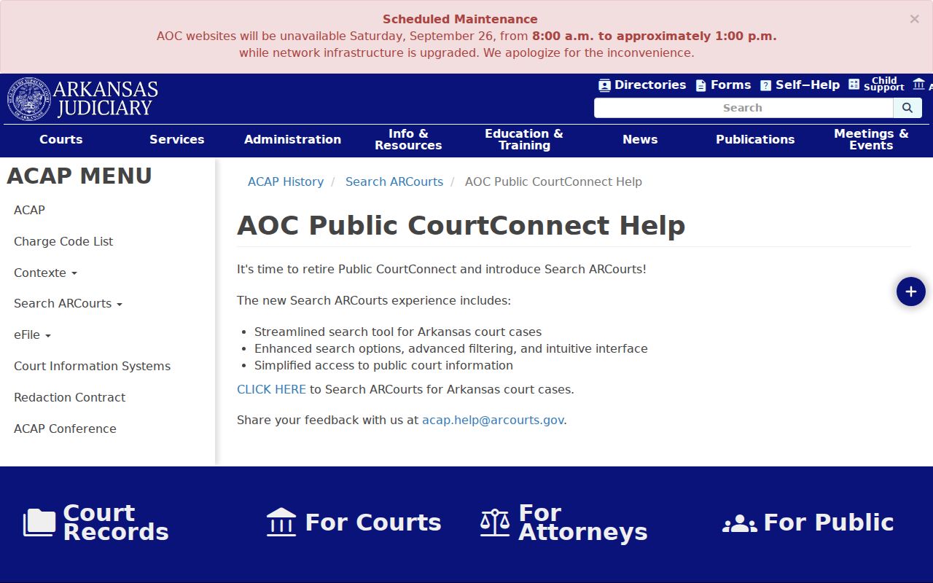933x583 pixels.
Task: Go to Search ARCourts breadcrumb
Action: (394, 181)
